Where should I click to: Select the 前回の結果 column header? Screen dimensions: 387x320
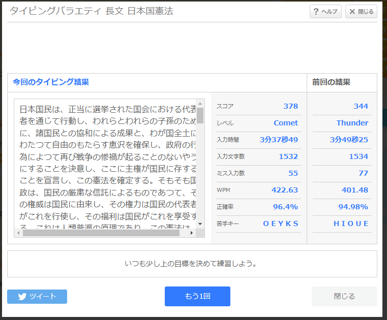[331, 82]
